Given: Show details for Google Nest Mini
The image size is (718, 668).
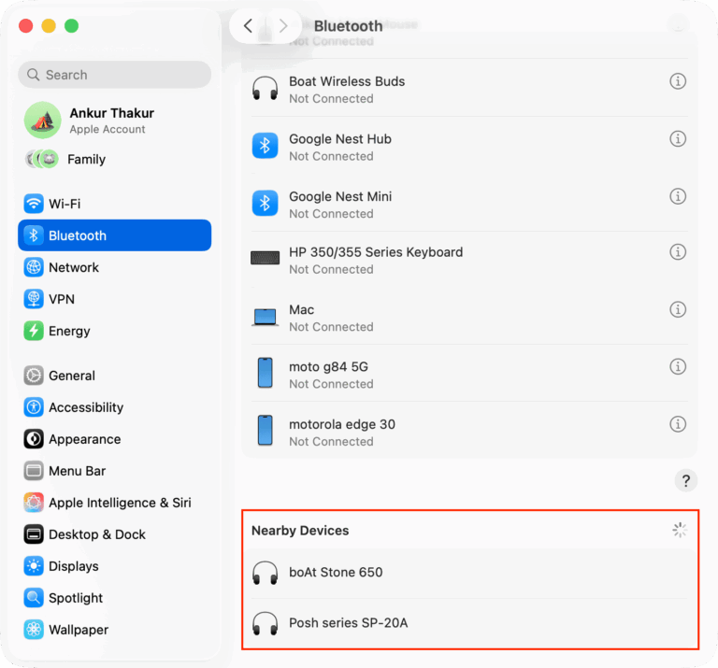Looking at the screenshot, I should 678,196.
